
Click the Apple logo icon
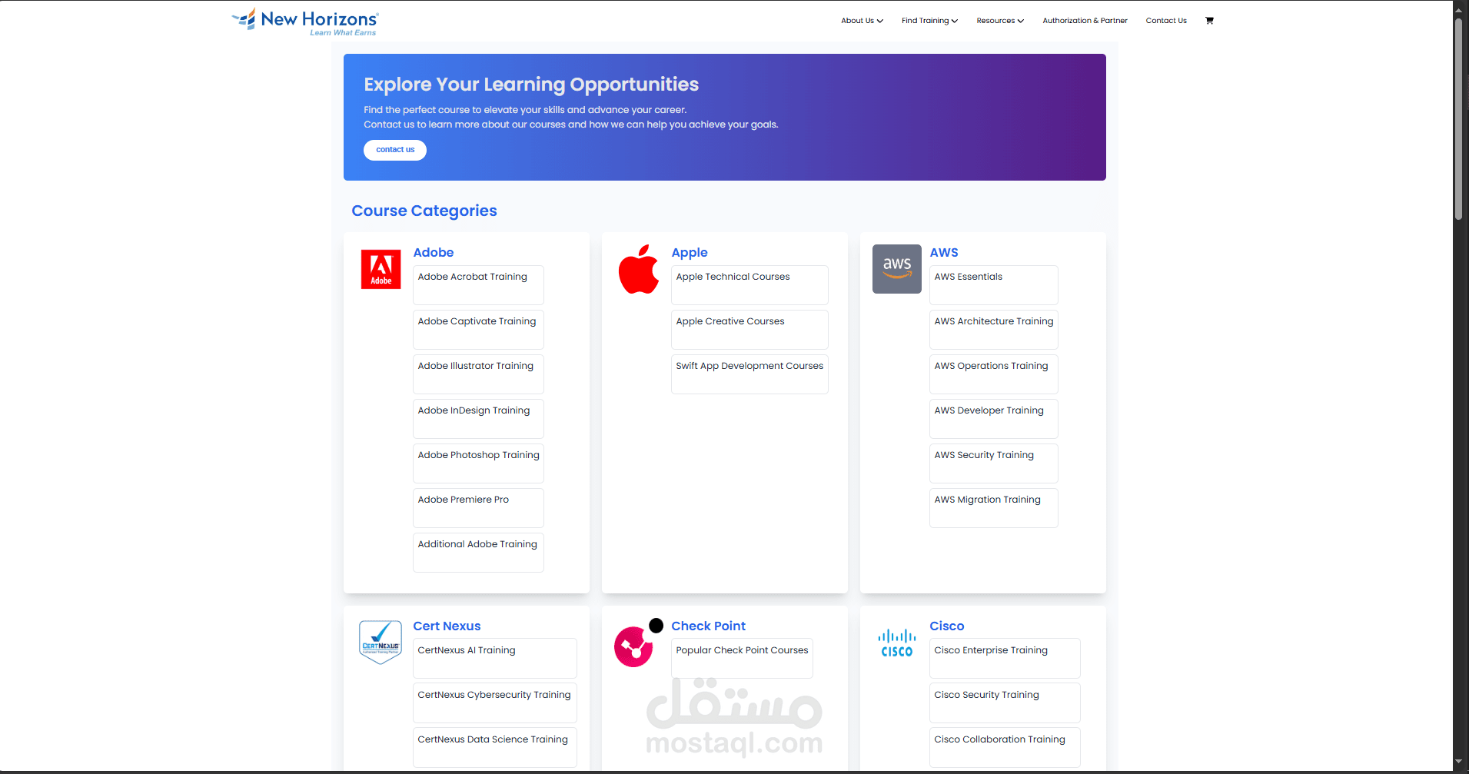tap(639, 269)
